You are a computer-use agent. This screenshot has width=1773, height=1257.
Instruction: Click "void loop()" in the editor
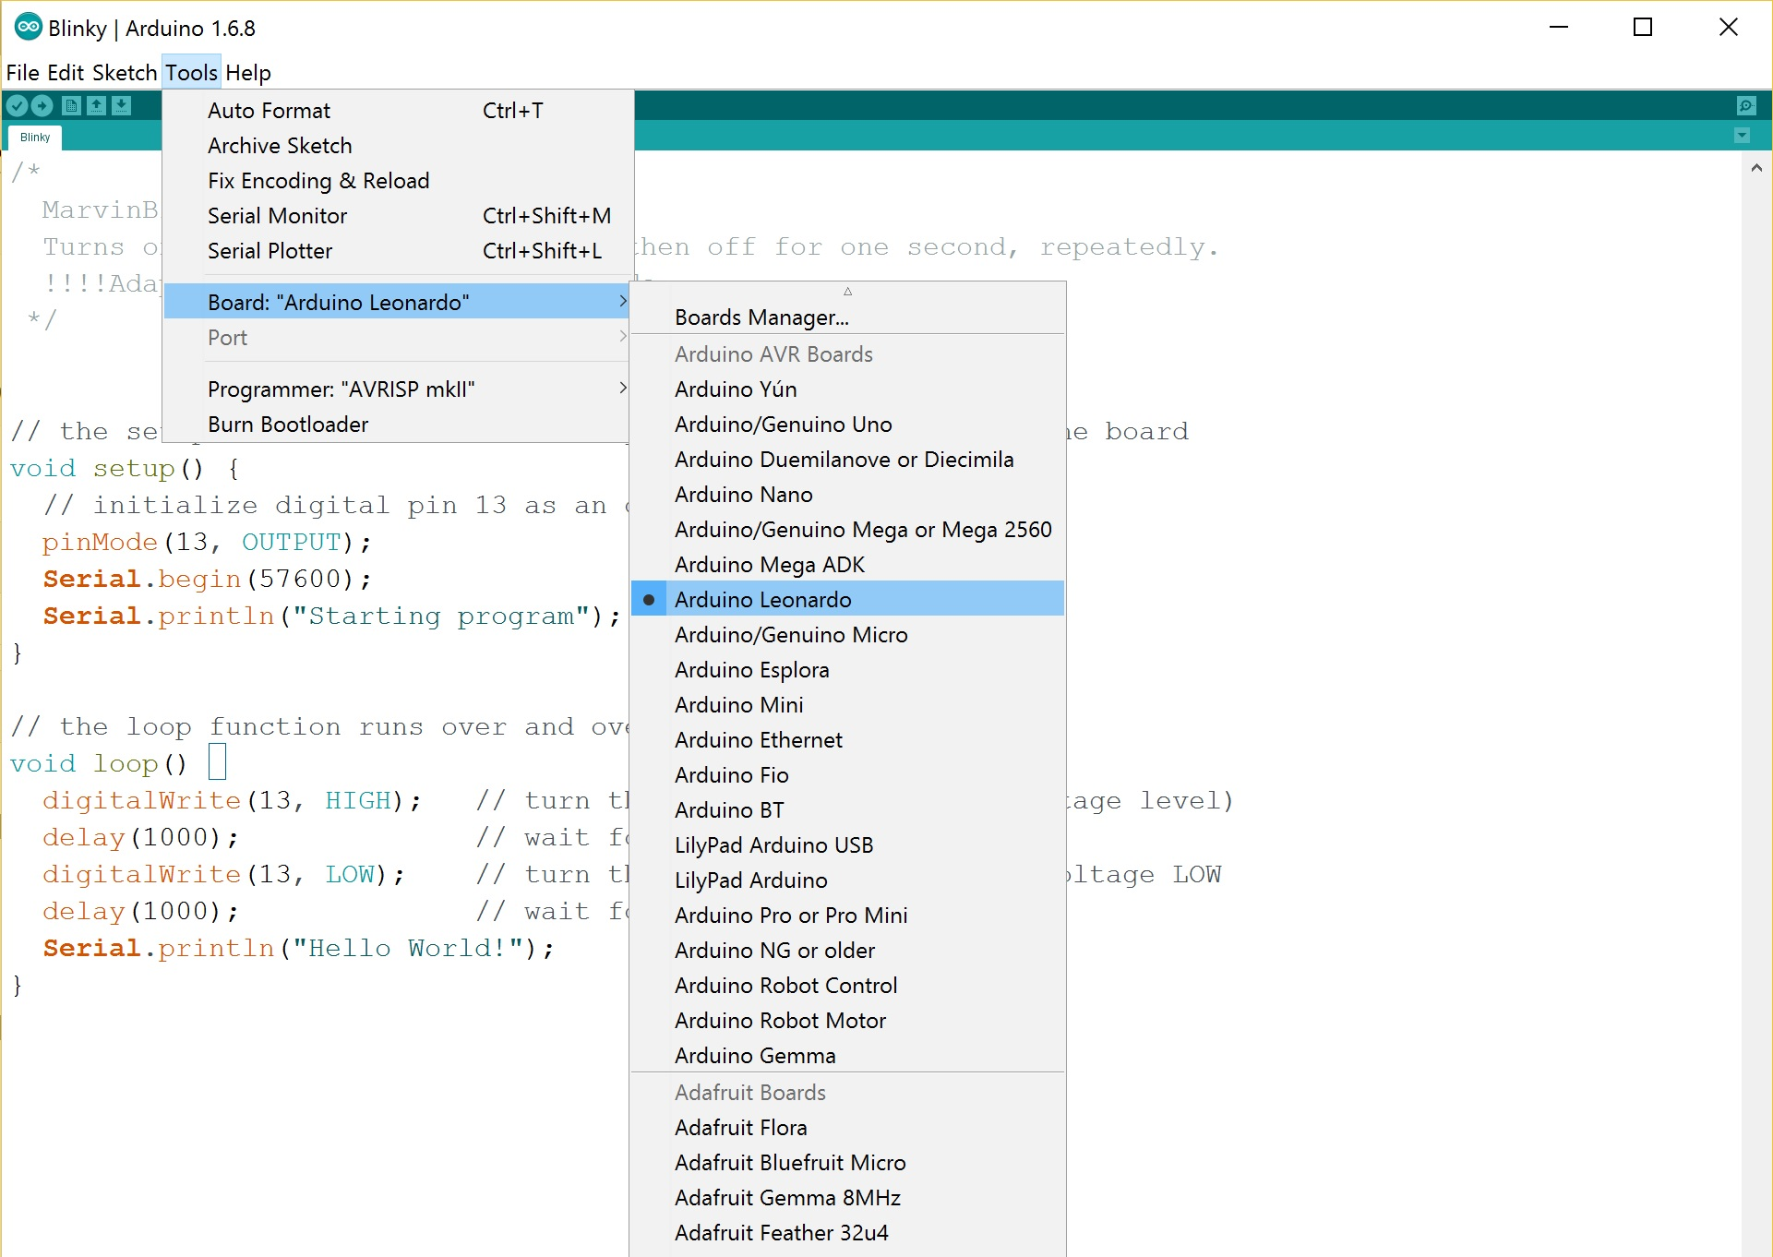[x=99, y=764]
